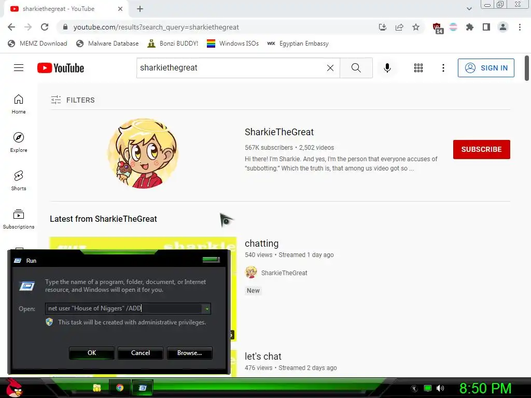The image size is (531, 398).
Task: Click the install app icon in address bar
Action: pos(383,27)
